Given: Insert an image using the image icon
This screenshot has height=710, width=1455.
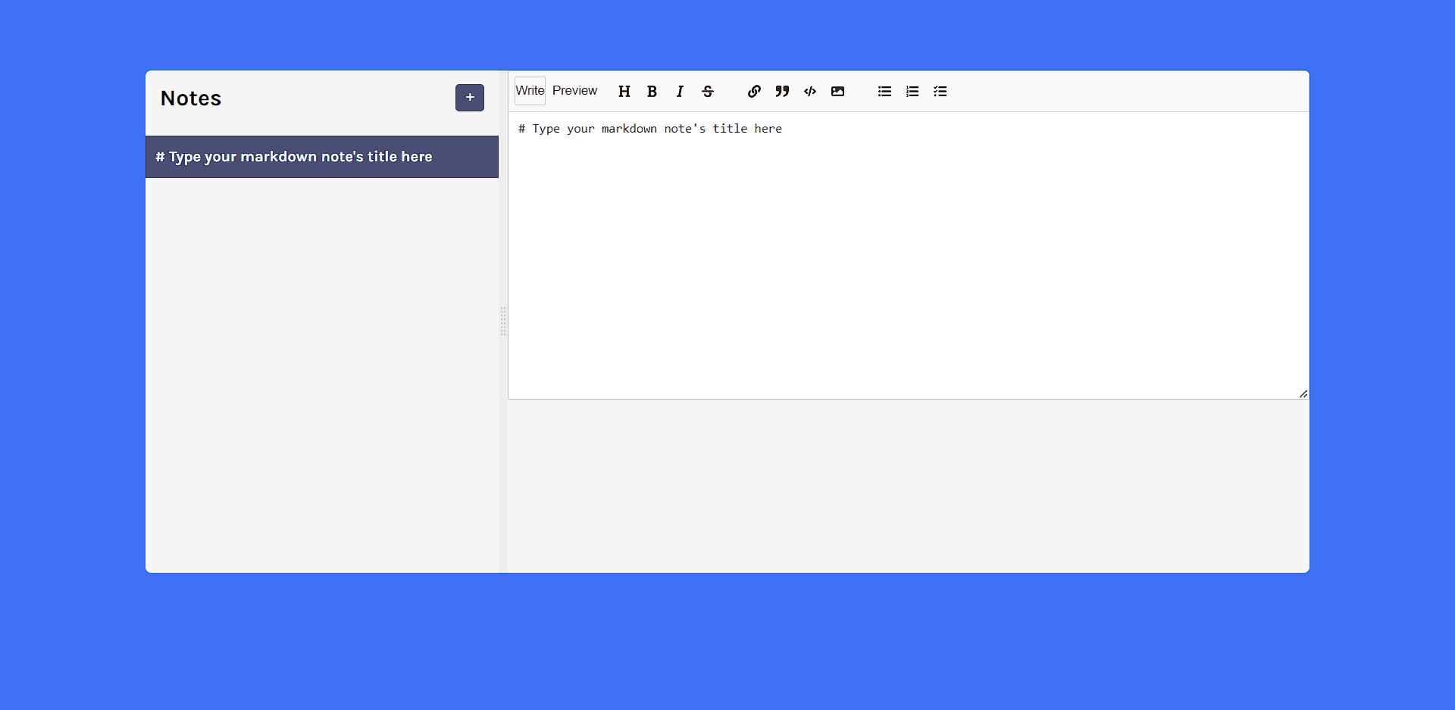Looking at the screenshot, I should (x=837, y=91).
